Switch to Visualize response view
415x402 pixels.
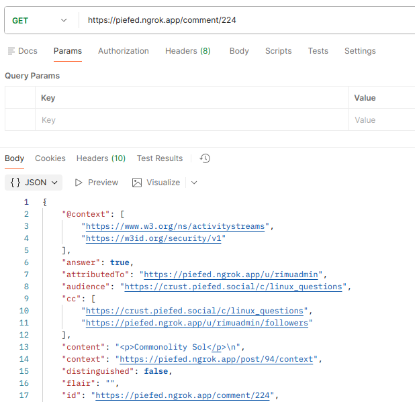tap(156, 183)
